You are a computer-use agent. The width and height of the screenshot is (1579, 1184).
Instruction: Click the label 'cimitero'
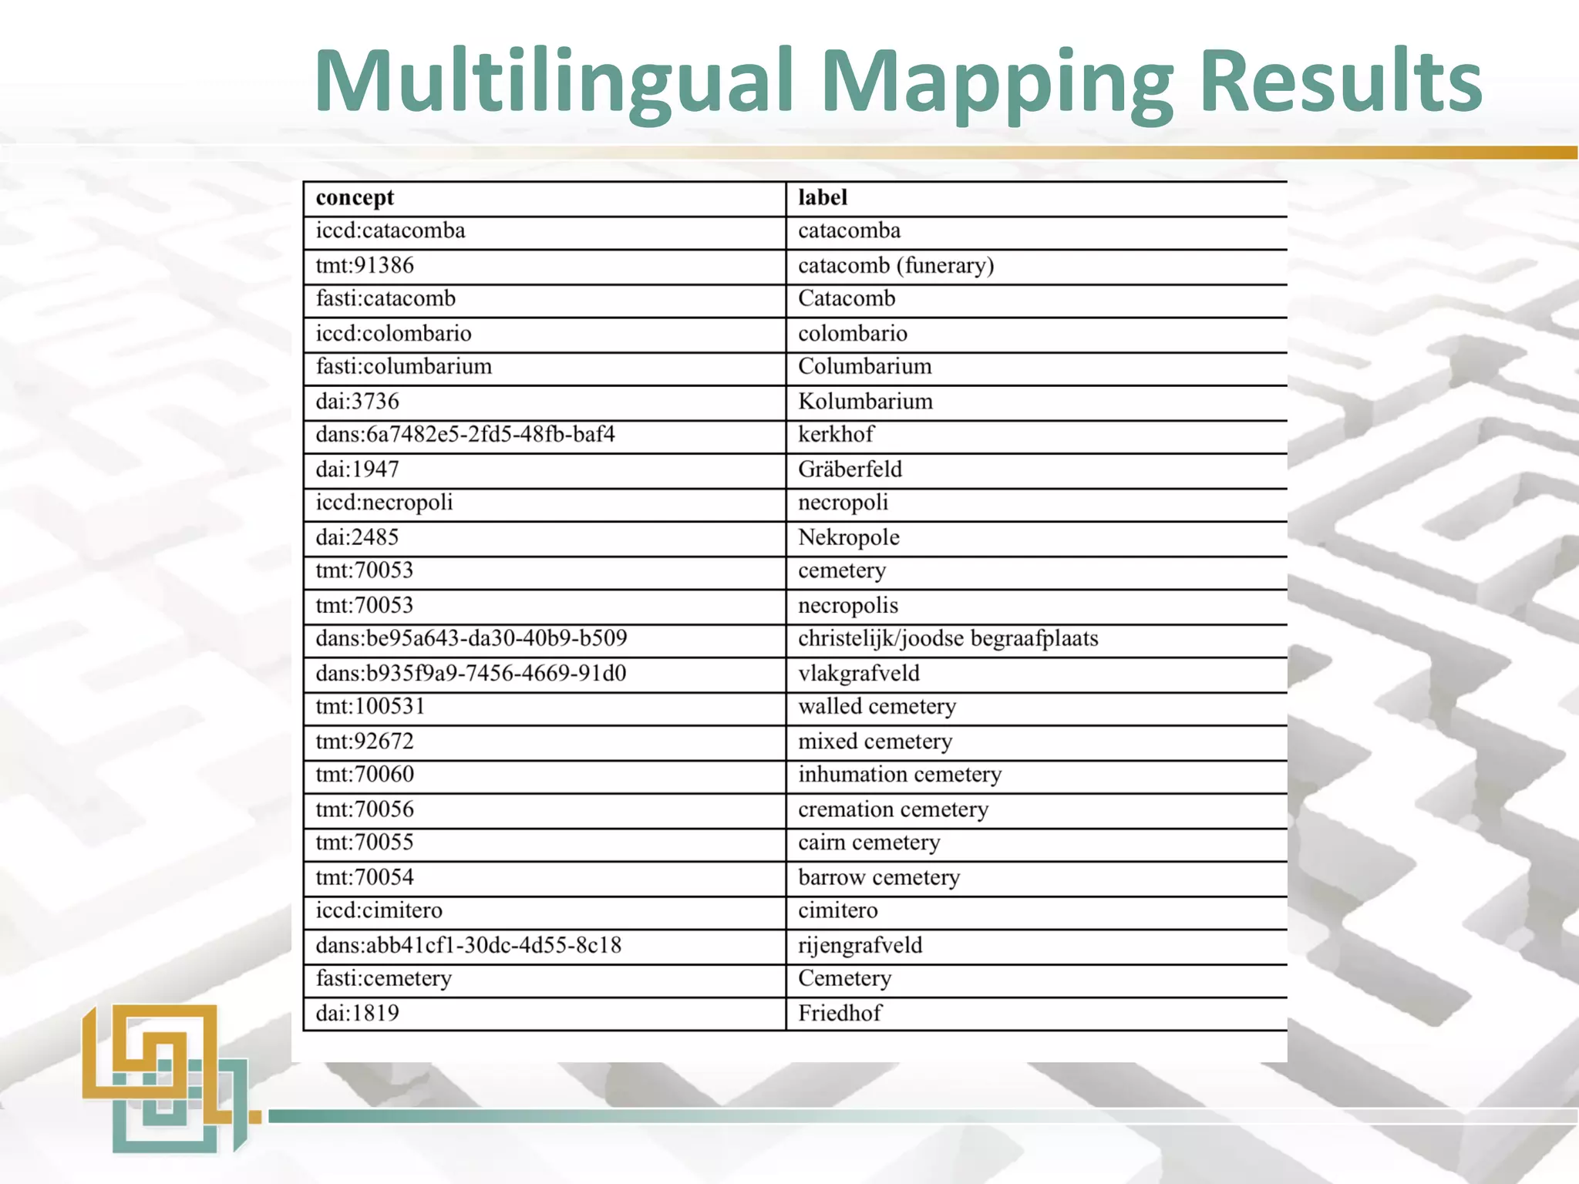[837, 910]
